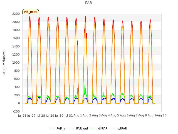Viewport: 178px width, 134px height.
Task: Click the 1200 y-axis tick label
Action: pyautogui.click(x=16, y=54)
